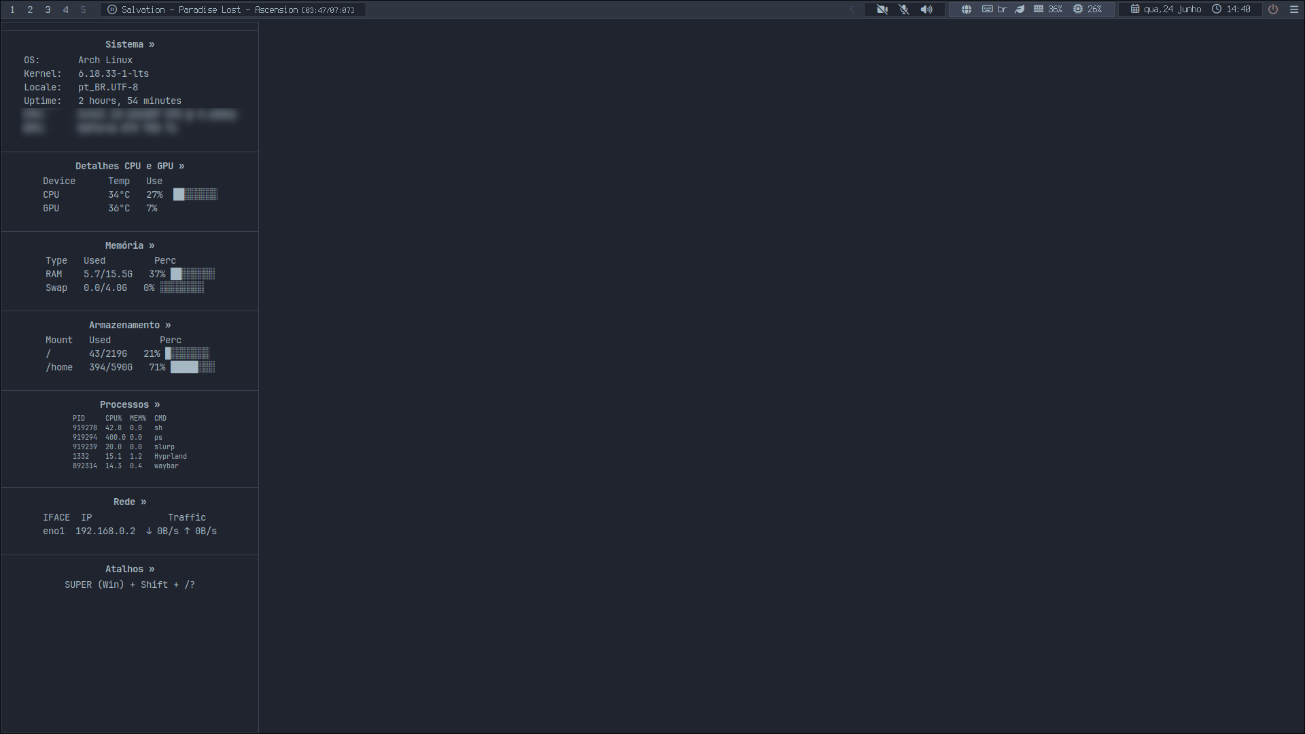1305x734 pixels.
Task: Click the CPU chip icon in bar
Action: coord(1078,10)
